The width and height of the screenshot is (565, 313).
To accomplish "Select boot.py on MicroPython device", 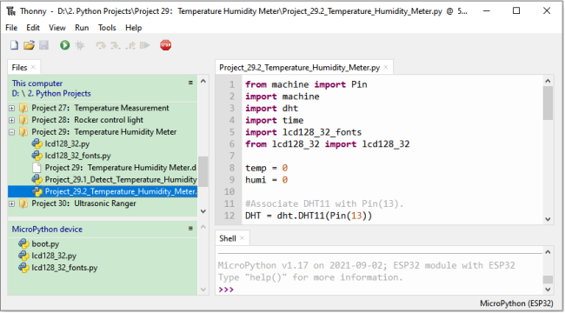I will click(45, 243).
